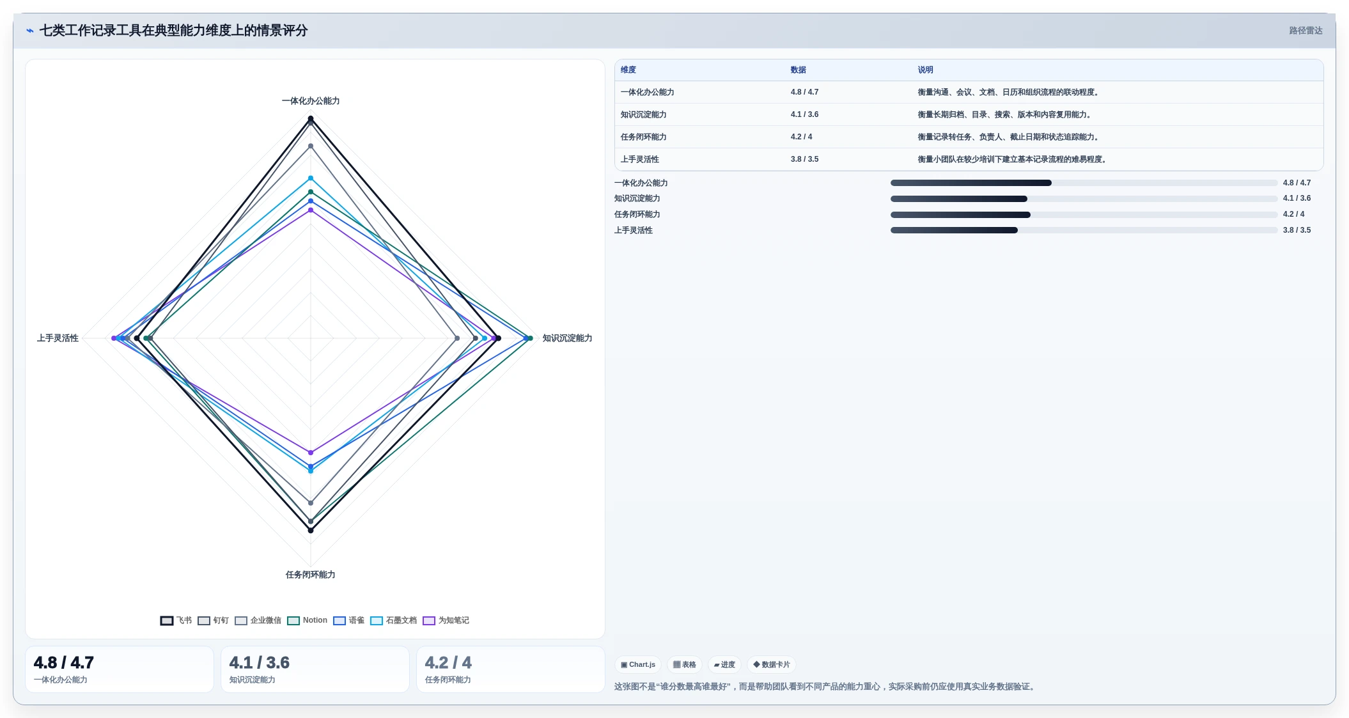Viewport: 1349px width, 718px height.
Task: Click the 4.8 / 4.7 table value
Action: tap(804, 93)
